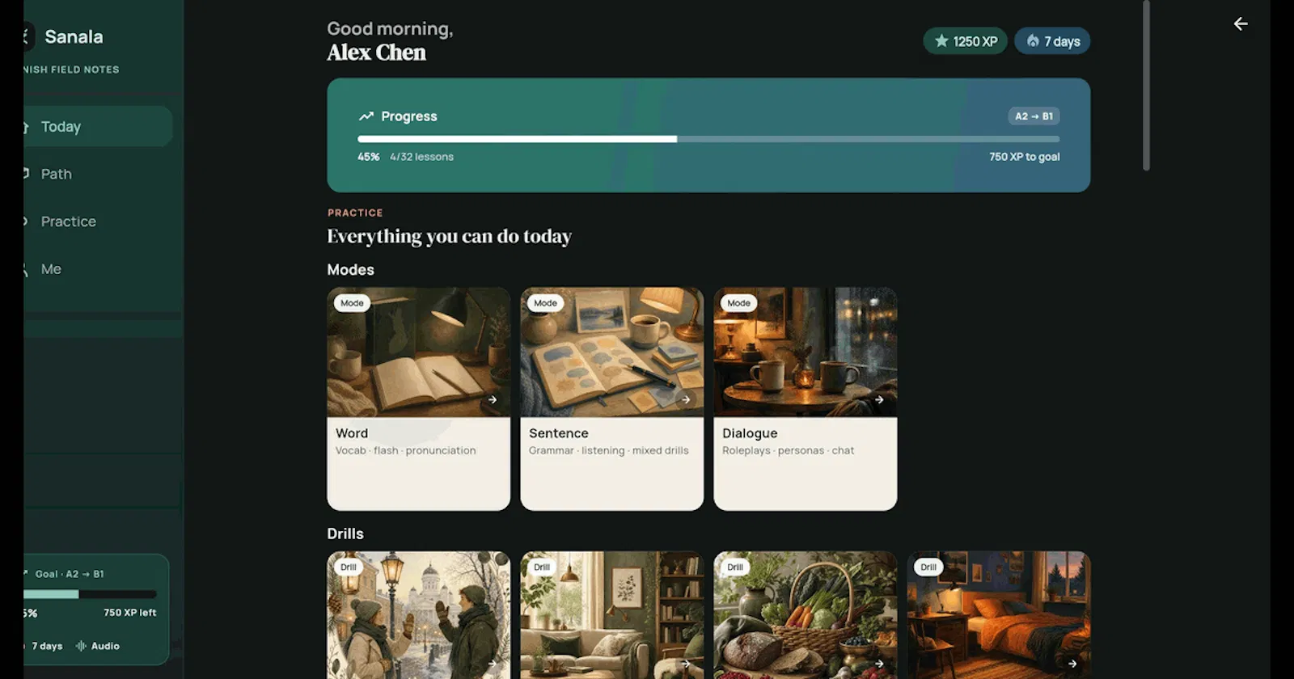This screenshot has width=1294, height=679.
Task: Open the winter street conversation drill image
Action: (x=418, y=615)
